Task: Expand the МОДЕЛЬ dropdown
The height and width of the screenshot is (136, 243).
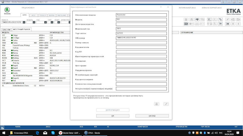Action: pyautogui.click(x=34, y=22)
